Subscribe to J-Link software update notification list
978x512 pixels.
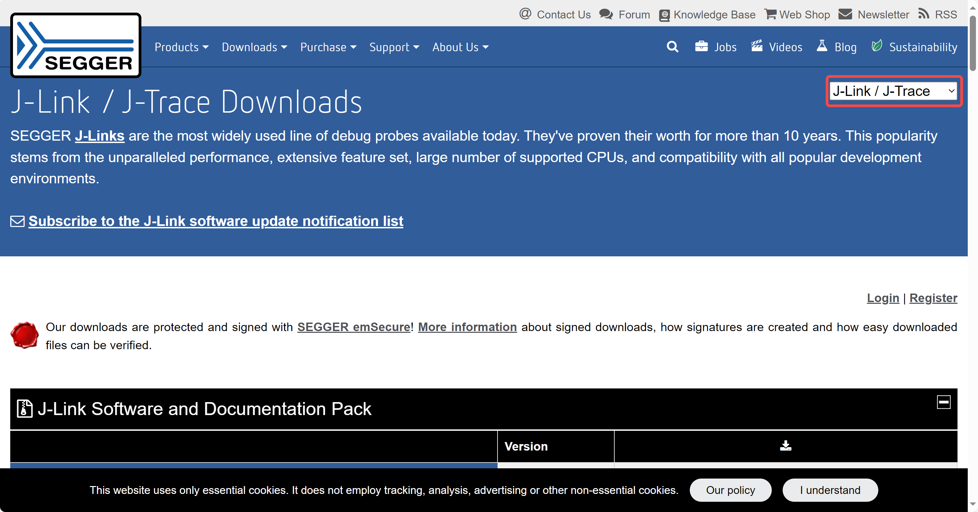pyautogui.click(x=216, y=221)
